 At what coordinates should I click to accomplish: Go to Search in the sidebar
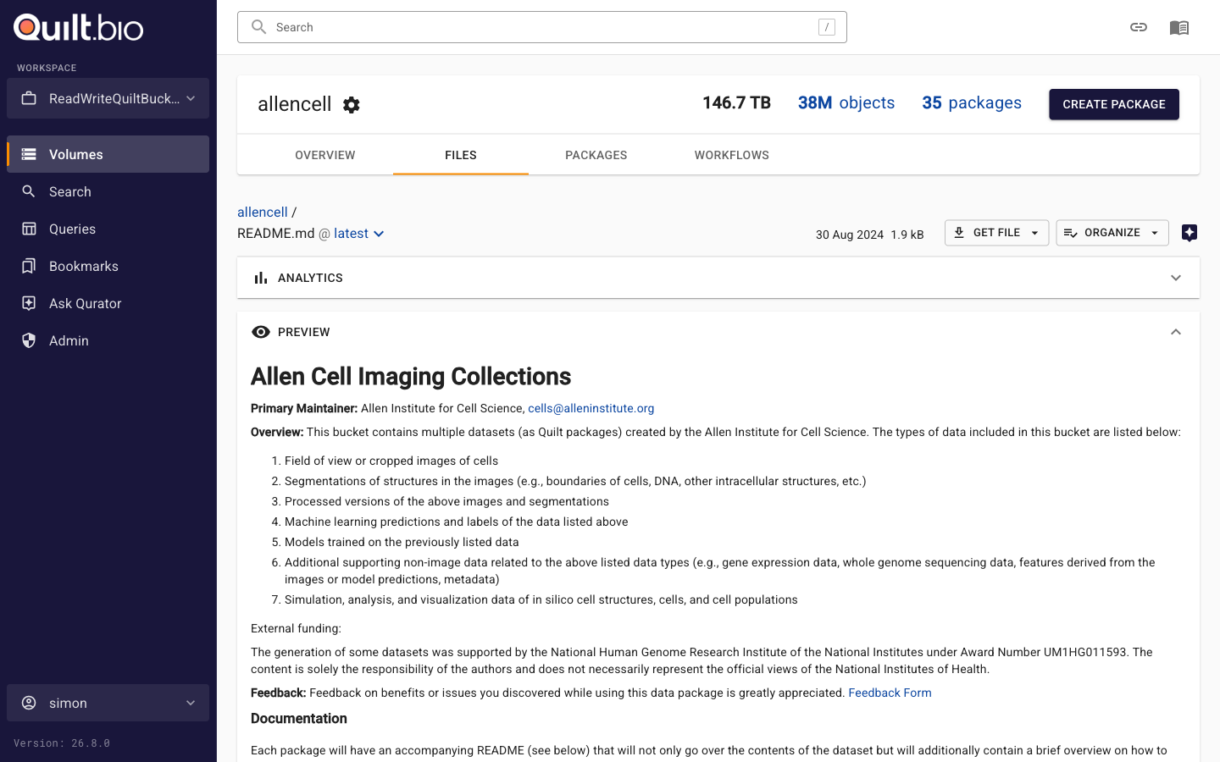point(108,191)
